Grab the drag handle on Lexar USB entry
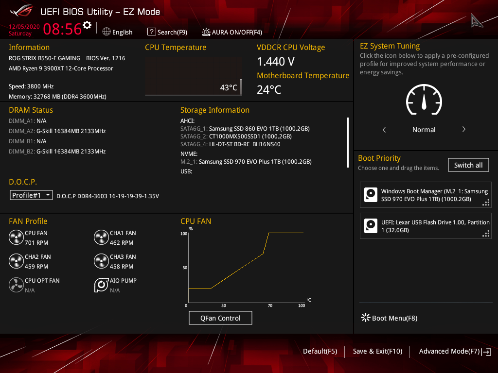Screen dimensions: 498x373 486,234
